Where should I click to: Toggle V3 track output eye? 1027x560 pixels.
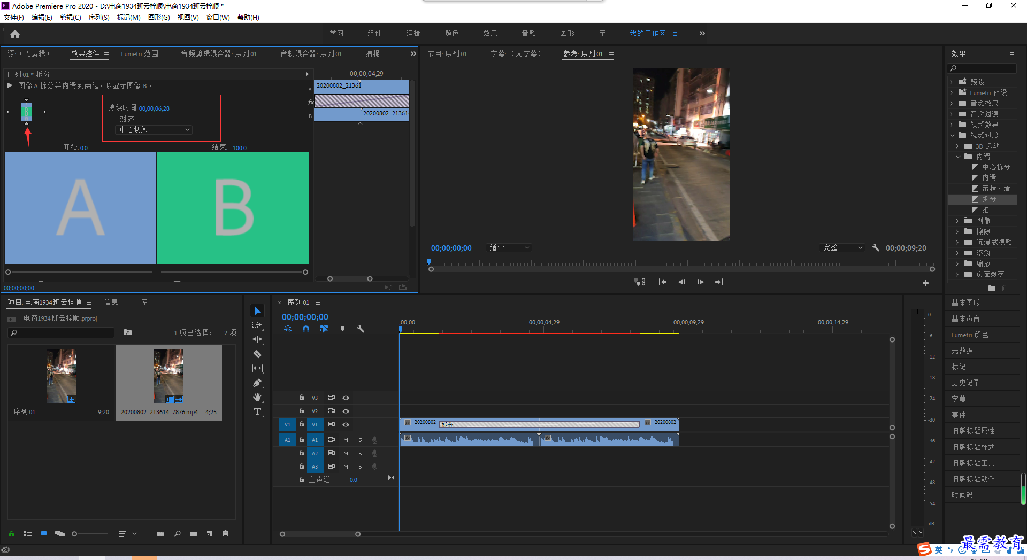[346, 398]
